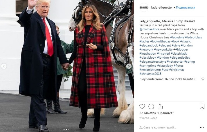View the 82 likes list
This screenshot has height=132, width=207.
tap(156, 113)
